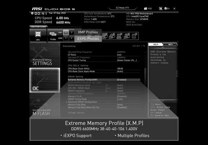Change the GT Ratio Auto value
208x145 pixels.
pos(119,55)
